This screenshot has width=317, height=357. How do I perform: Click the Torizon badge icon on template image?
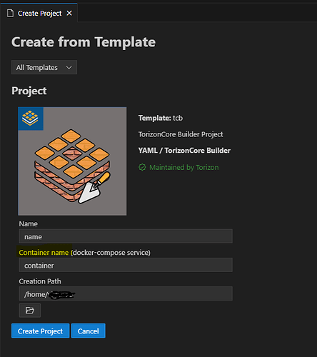pyautogui.click(x=31, y=119)
